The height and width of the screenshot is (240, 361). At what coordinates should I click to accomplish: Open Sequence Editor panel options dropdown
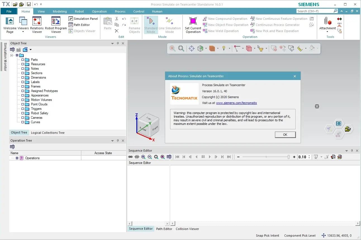[x=347, y=151]
